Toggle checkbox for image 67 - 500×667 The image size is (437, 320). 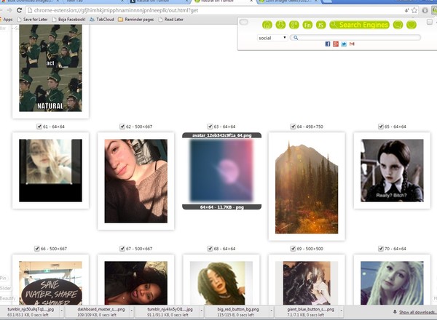pyautogui.click(x=122, y=249)
